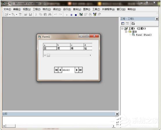Open the 调试(D) menu
This screenshot has height=130, width=161.
pos(57,9)
